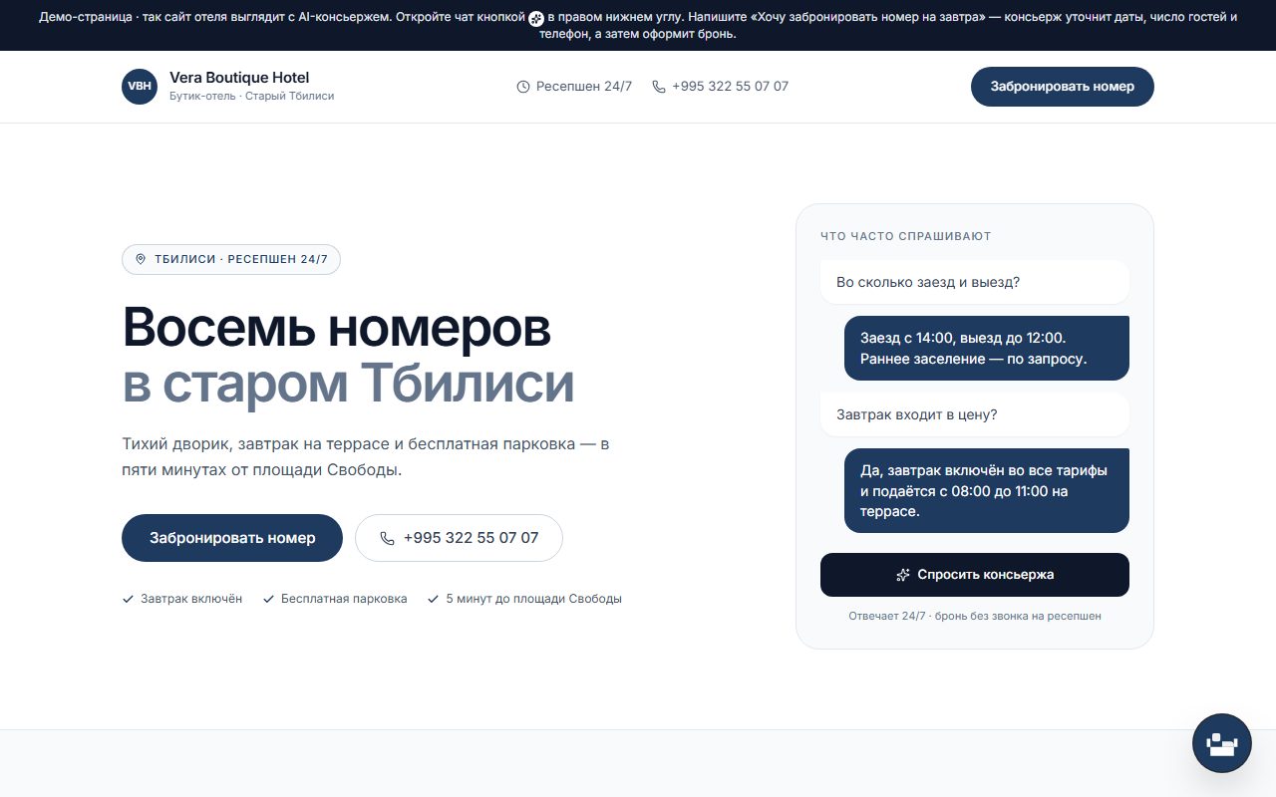This screenshot has height=797, width=1276.
Task: Click the Отвечает 24/7 note under the concierge button
Action: click(x=975, y=616)
